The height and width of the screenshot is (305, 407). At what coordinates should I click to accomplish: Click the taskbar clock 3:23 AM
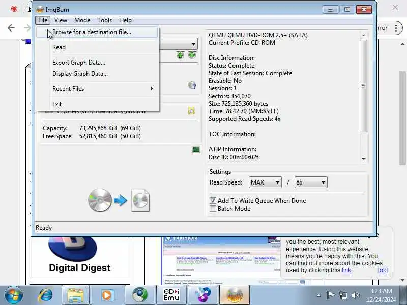381,291
